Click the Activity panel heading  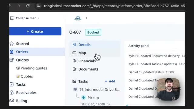(x=139, y=46)
